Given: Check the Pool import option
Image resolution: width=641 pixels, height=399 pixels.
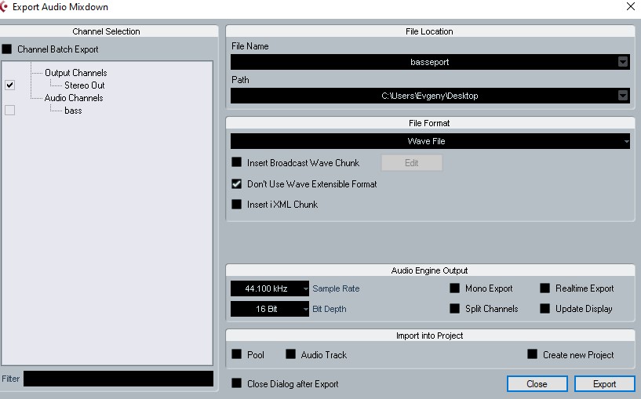Looking at the screenshot, I should click(x=237, y=354).
